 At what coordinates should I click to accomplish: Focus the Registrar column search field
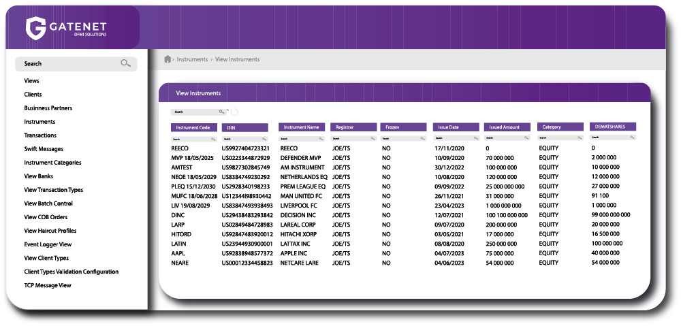pos(349,138)
